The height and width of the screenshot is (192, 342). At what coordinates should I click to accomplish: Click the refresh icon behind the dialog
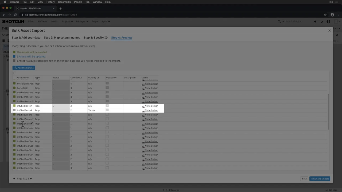(x=337, y=35)
